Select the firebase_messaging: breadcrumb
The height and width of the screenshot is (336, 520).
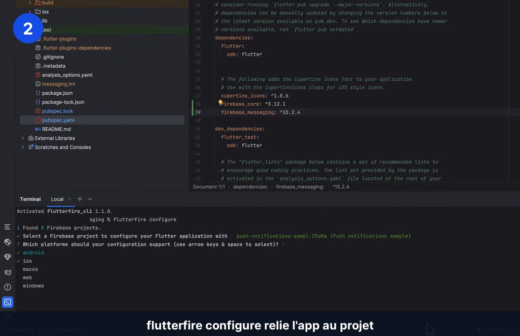click(x=300, y=187)
